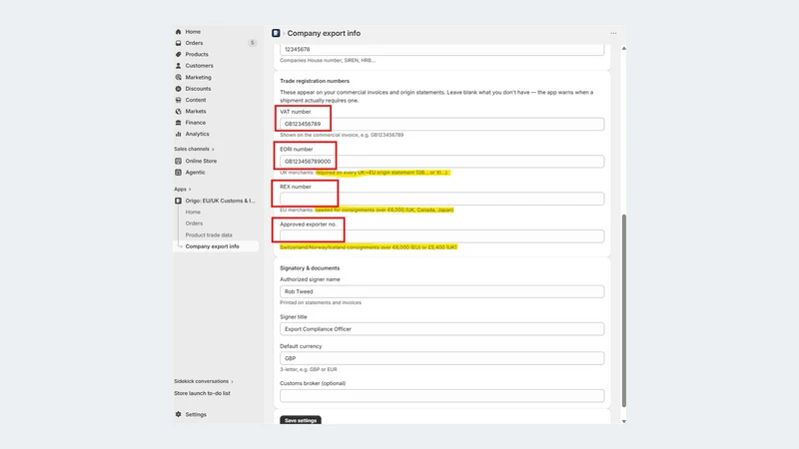This screenshot has height=449, width=799.
Task: Click the registration number field with 12345678
Action: click(x=441, y=49)
